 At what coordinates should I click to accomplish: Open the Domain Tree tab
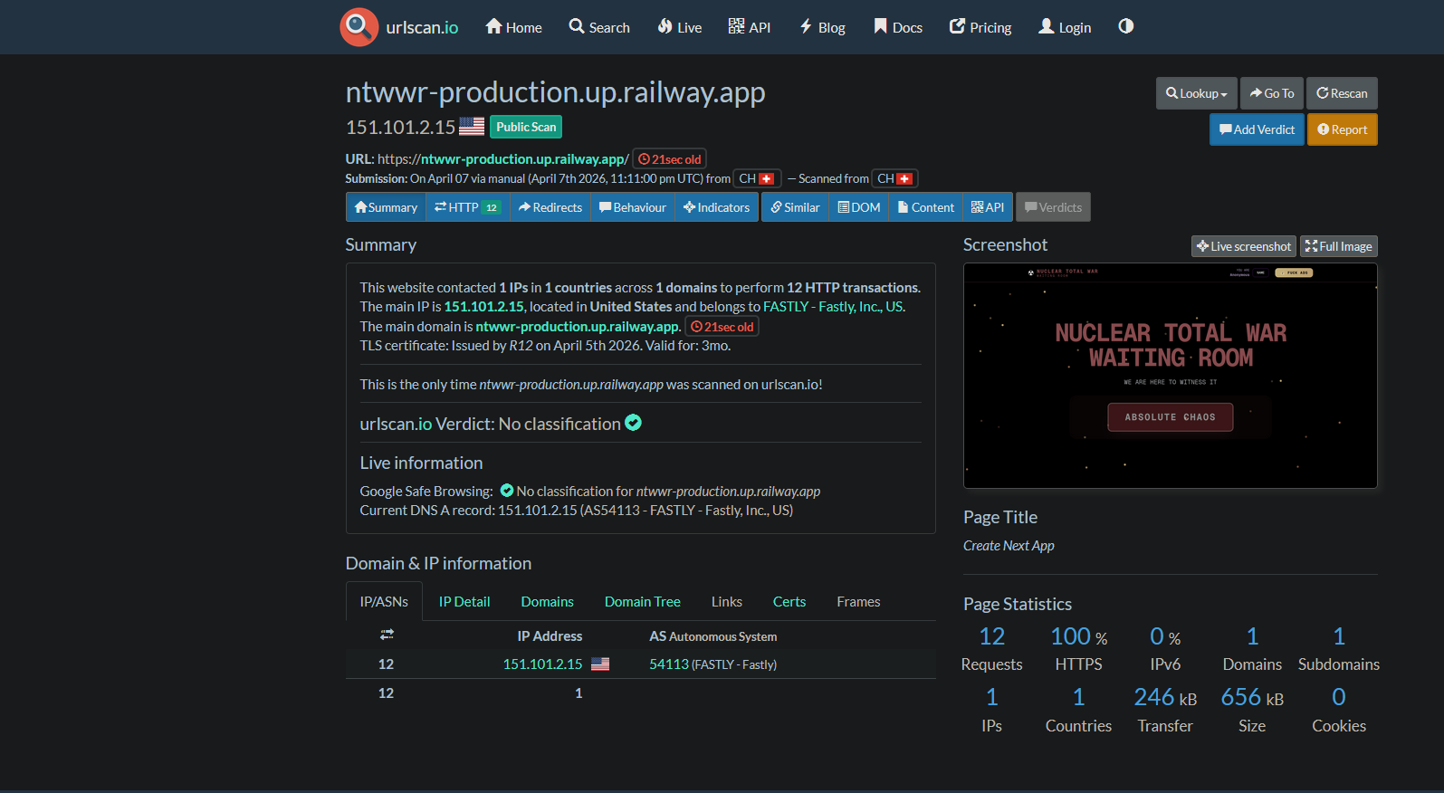pos(643,602)
